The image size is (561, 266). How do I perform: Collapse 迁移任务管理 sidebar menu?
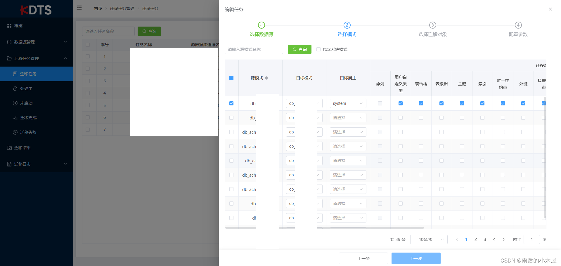point(37,58)
